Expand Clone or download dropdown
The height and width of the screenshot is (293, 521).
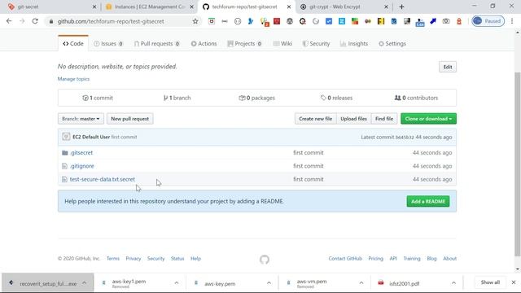coord(428,119)
